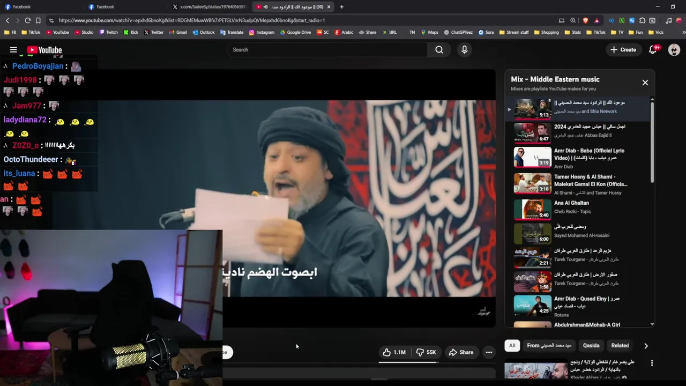Open the Outlook bookmark
Viewport: 686px width, 386px height.
click(x=203, y=32)
